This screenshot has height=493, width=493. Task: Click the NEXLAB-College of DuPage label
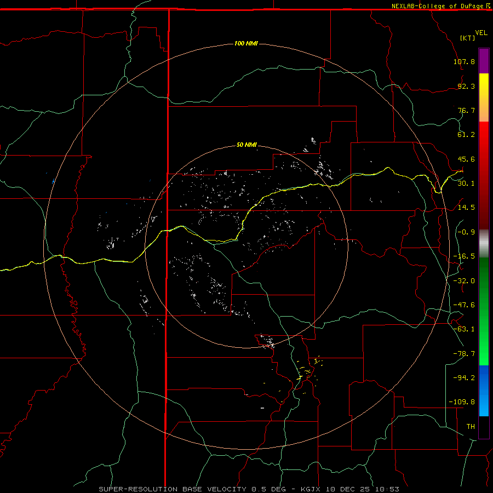point(437,6)
